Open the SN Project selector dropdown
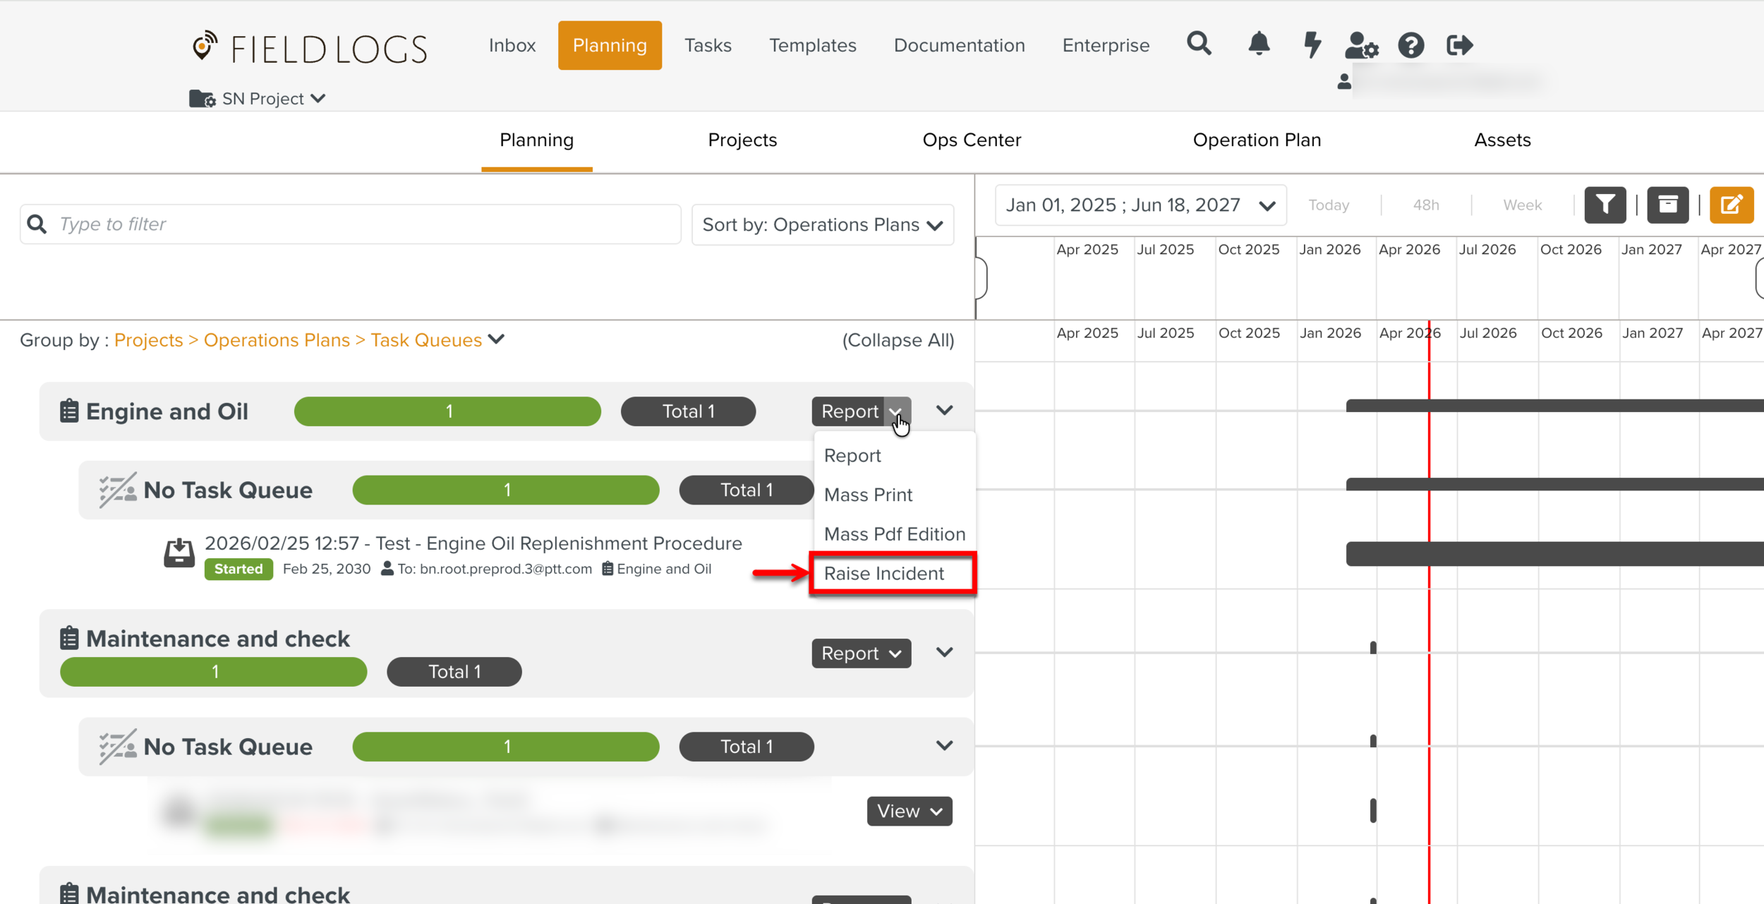1764x904 pixels. point(273,99)
